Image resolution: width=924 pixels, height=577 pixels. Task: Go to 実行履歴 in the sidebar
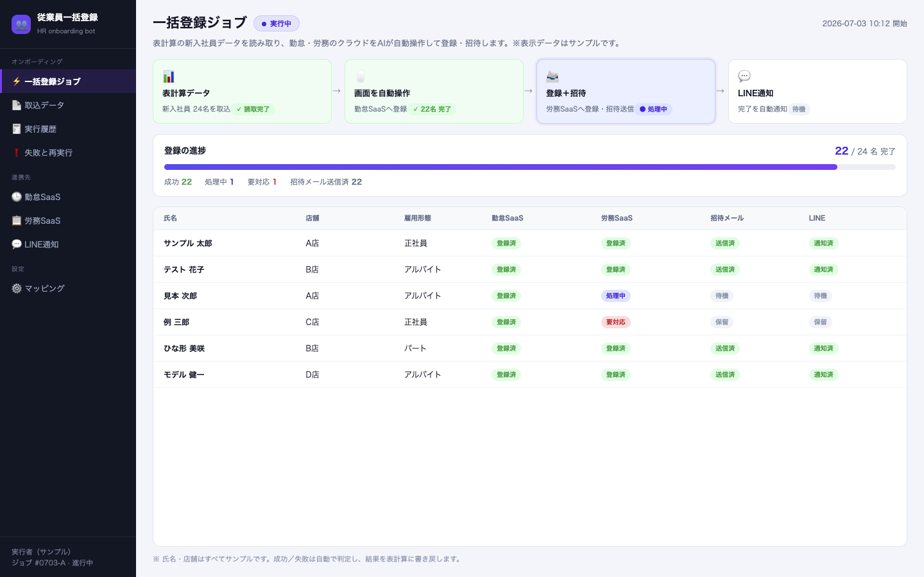point(68,129)
